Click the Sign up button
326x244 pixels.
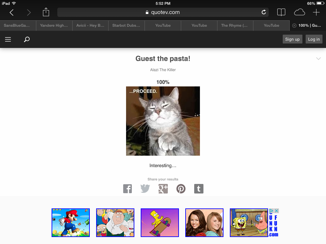(x=292, y=39)
